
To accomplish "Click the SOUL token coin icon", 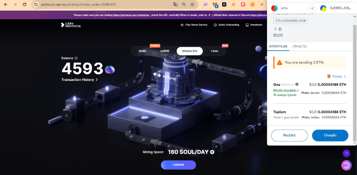I will click(x=110, y=69).
